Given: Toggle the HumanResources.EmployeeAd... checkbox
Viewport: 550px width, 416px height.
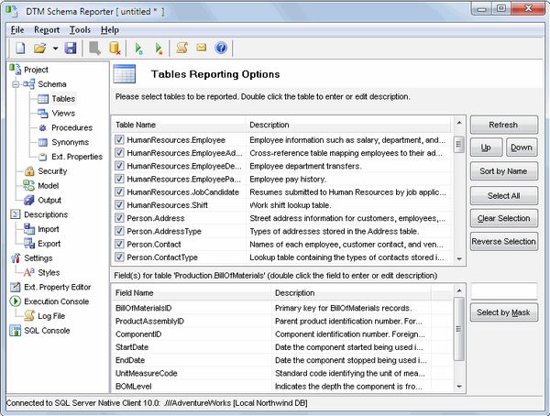Looking at the screenshot, I should coord(119,153).
